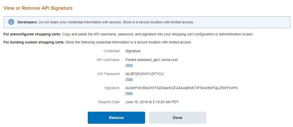Click the API Password field label

(108, 74)
